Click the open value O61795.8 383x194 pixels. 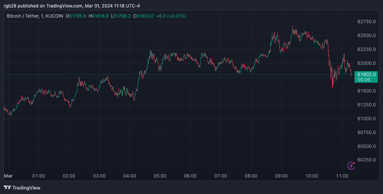pyautogui.click(x=76, y=16)
